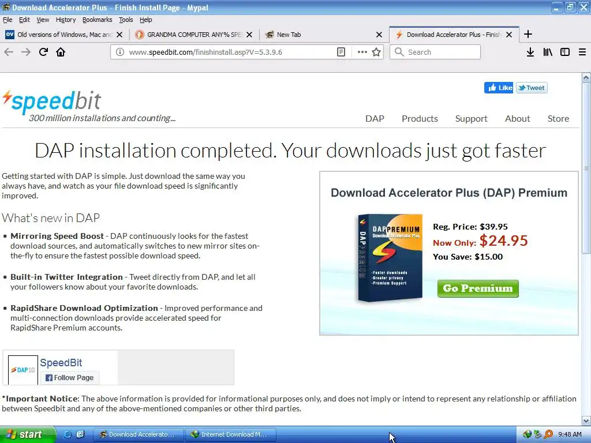Open a new tab with plus button
This screenshot has height=443, width=591.
click(x=528, y=34)
